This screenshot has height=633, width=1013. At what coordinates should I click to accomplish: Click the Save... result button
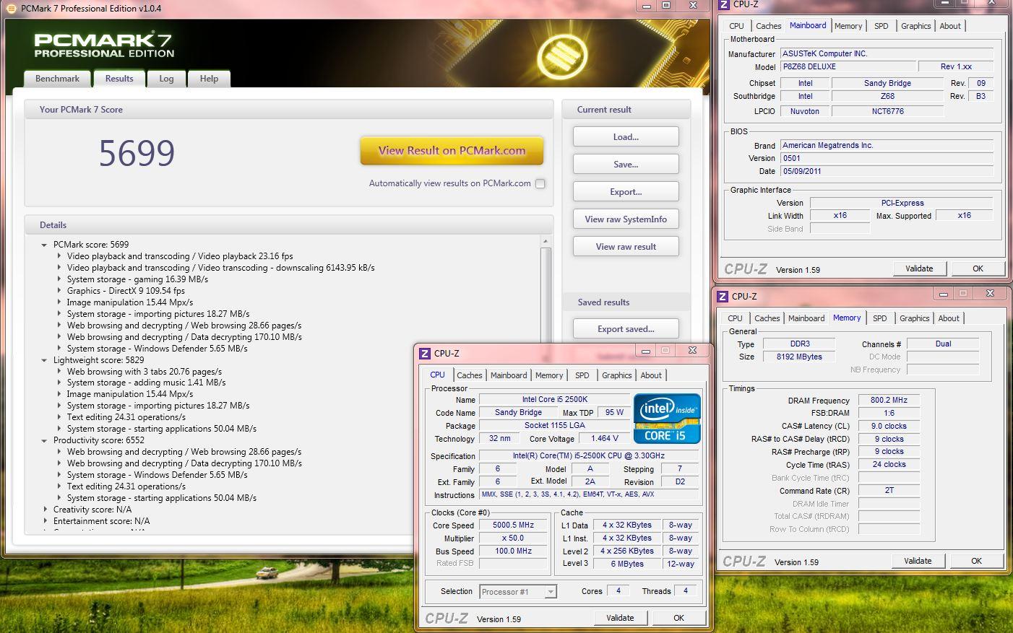(x=626, y=165)
